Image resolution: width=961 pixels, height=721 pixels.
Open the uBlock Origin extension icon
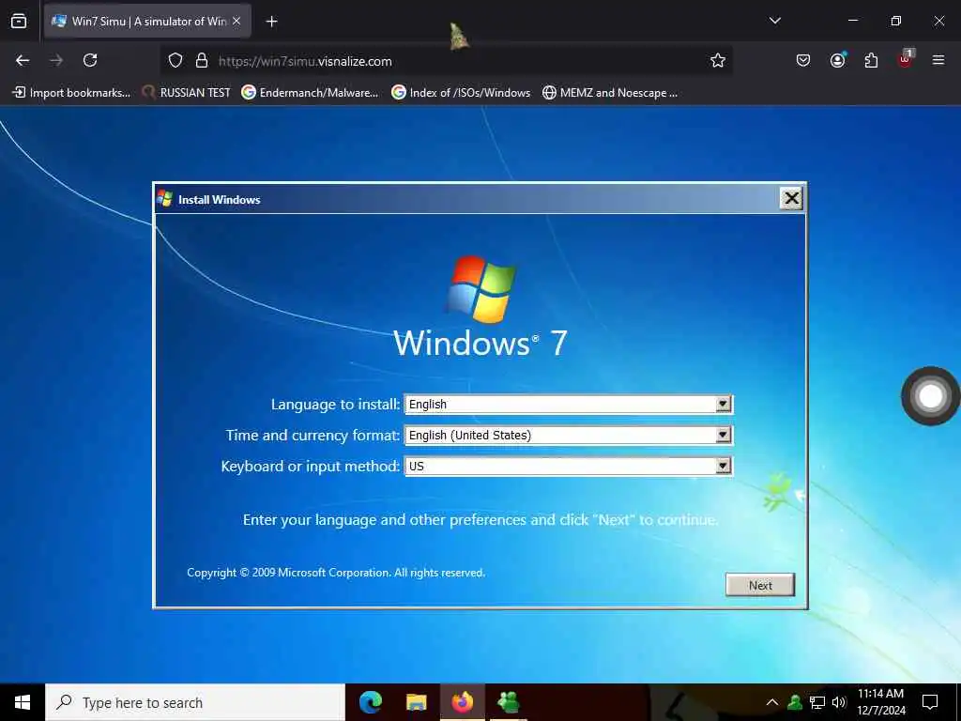coord(905,59)
